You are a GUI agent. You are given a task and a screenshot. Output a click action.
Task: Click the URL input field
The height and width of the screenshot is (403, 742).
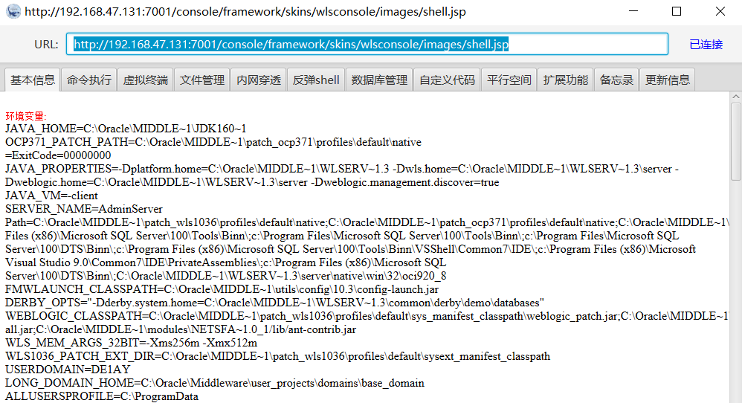(x=367, y=44)
